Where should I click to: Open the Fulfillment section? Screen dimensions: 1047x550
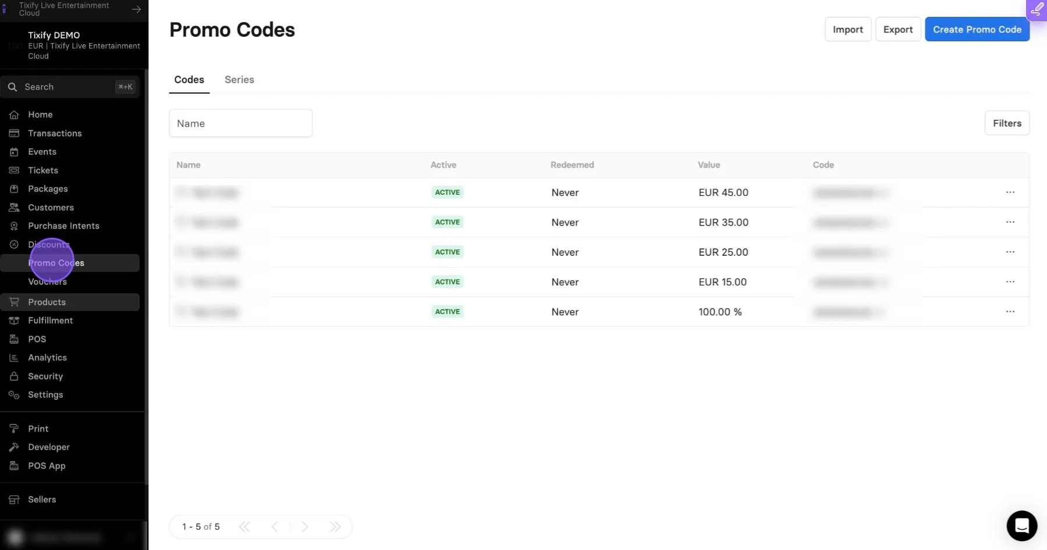coord(70,320)
